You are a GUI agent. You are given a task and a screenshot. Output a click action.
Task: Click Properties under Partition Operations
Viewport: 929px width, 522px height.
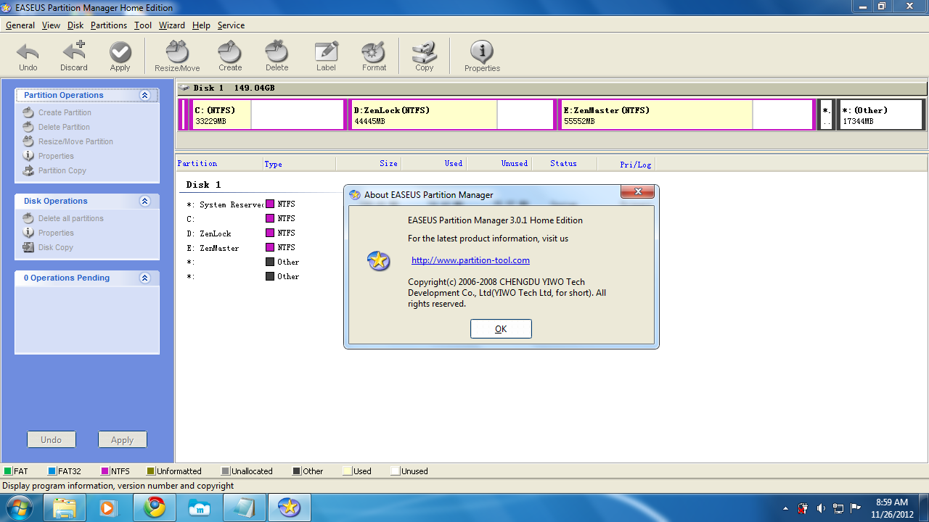[56, 156]
